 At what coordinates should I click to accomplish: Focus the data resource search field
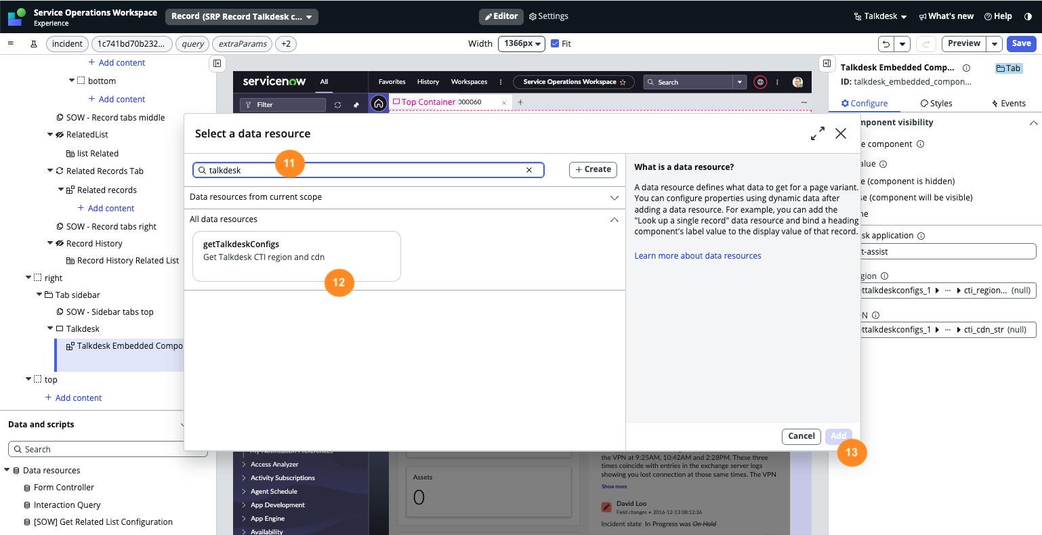click(369, 170)
